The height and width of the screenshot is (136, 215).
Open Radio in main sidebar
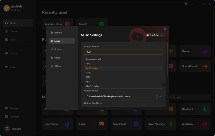(x=18, y=40)
